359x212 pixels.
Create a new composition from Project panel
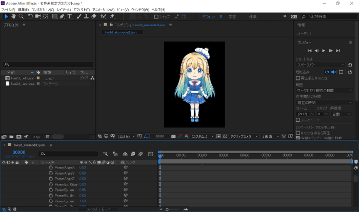point(18,137)
